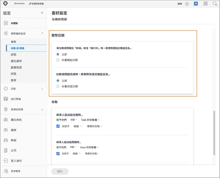Open 檢視 dropdown for issue project access
220x178 pixels.
pyautogui.click(x=77, y=154)
